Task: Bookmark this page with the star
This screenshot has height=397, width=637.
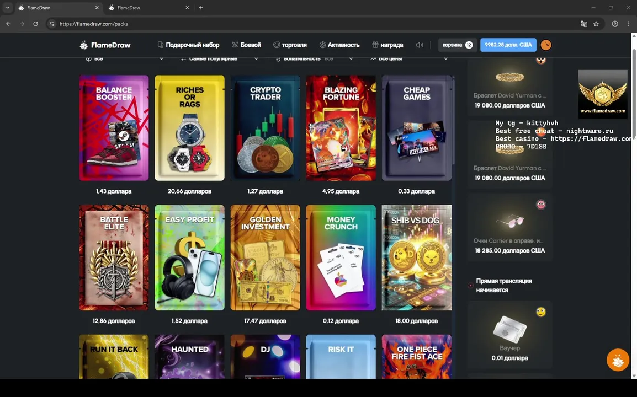Action: point(596,24)
